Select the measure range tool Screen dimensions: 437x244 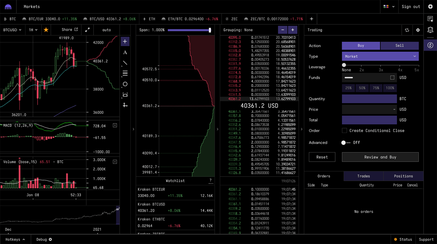[125, 95]
